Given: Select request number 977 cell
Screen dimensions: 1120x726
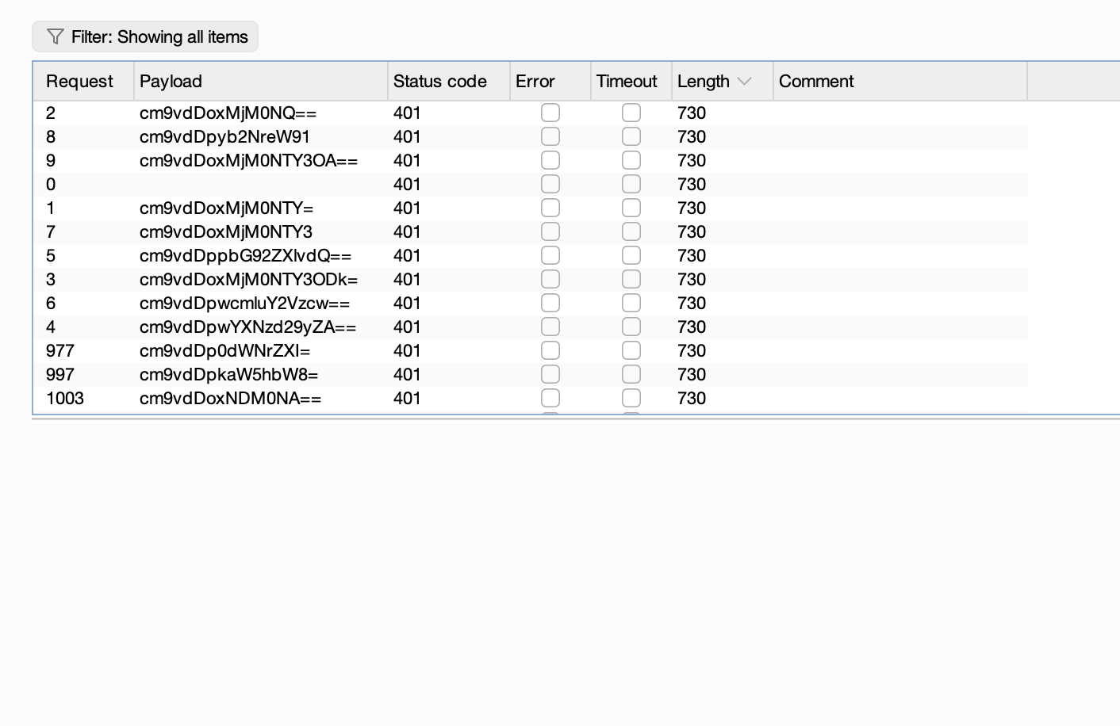Looking at the screenshot, I should (60, 350).
